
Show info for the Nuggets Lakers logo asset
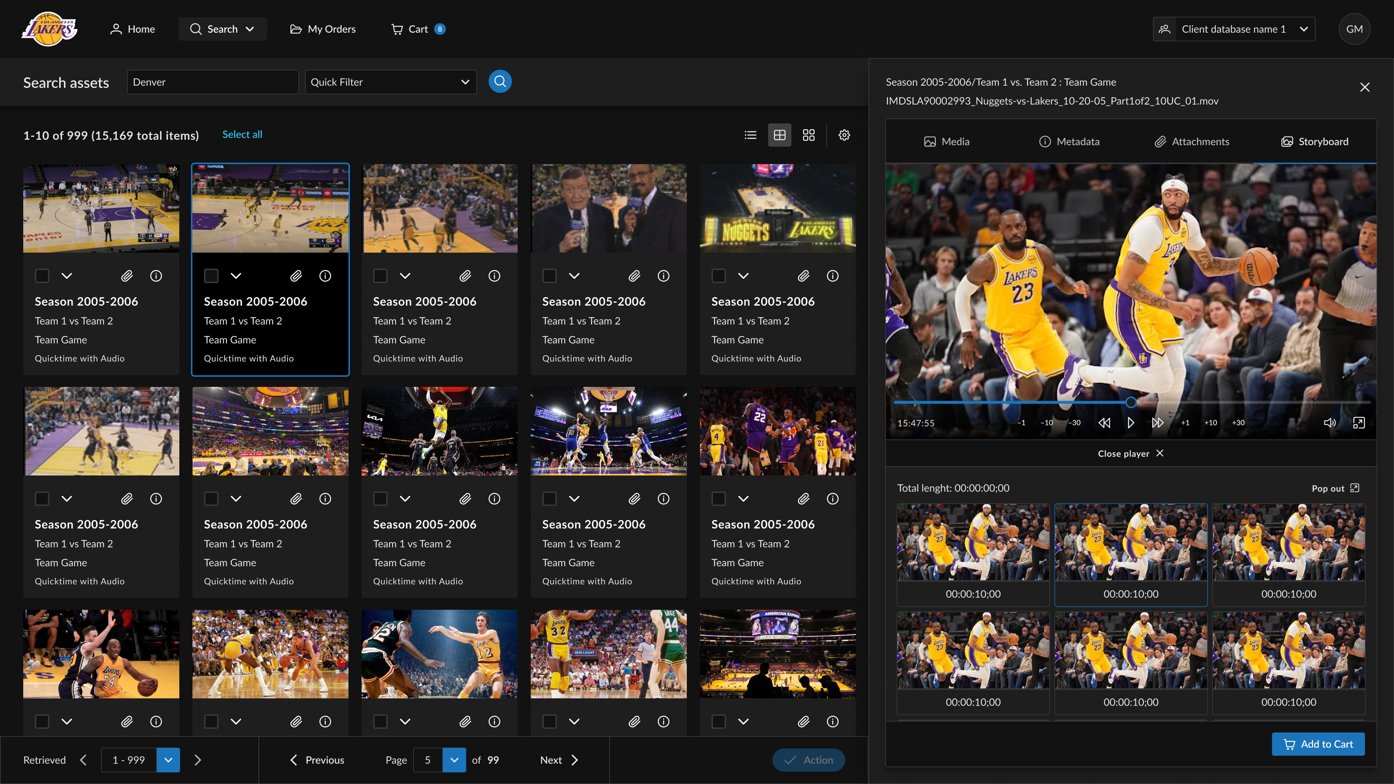[x=832, y=276]
